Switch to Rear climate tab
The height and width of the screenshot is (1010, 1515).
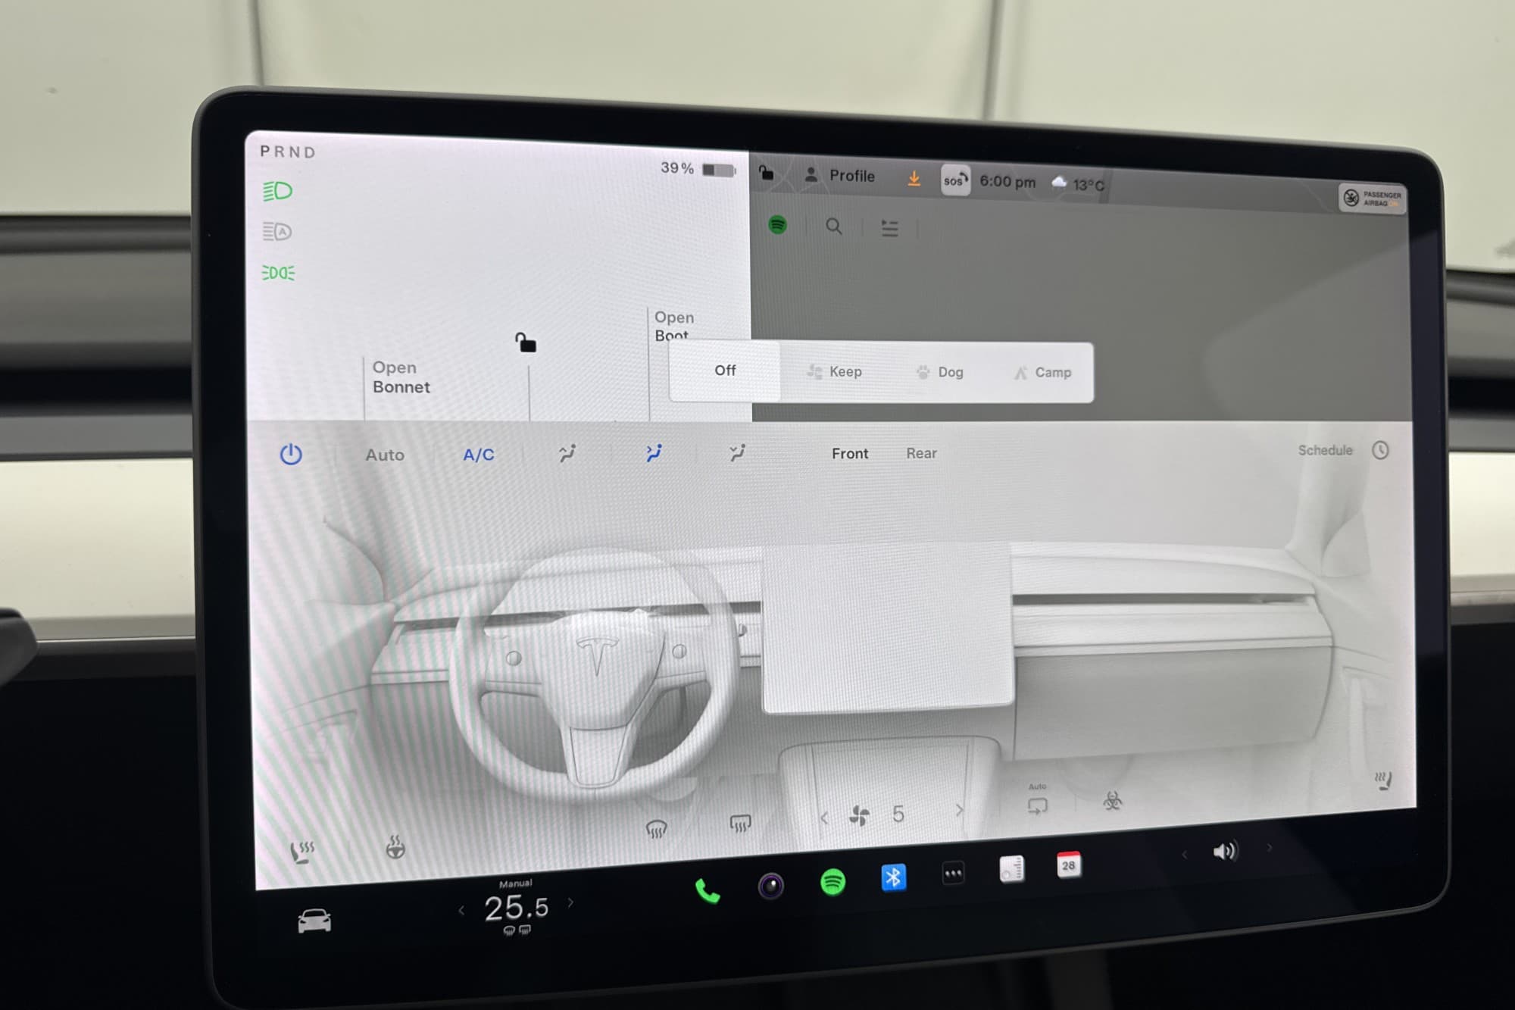pos(921,453)
